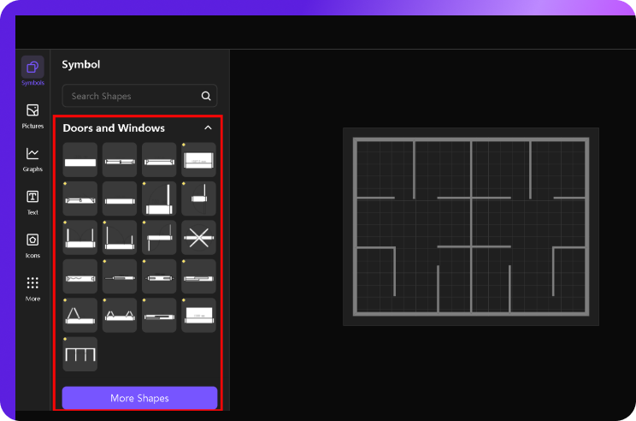Select the single-triangle bifold door symbol
Image resolution: width=636 pixels, height=421 pixels.
point(80,316)
